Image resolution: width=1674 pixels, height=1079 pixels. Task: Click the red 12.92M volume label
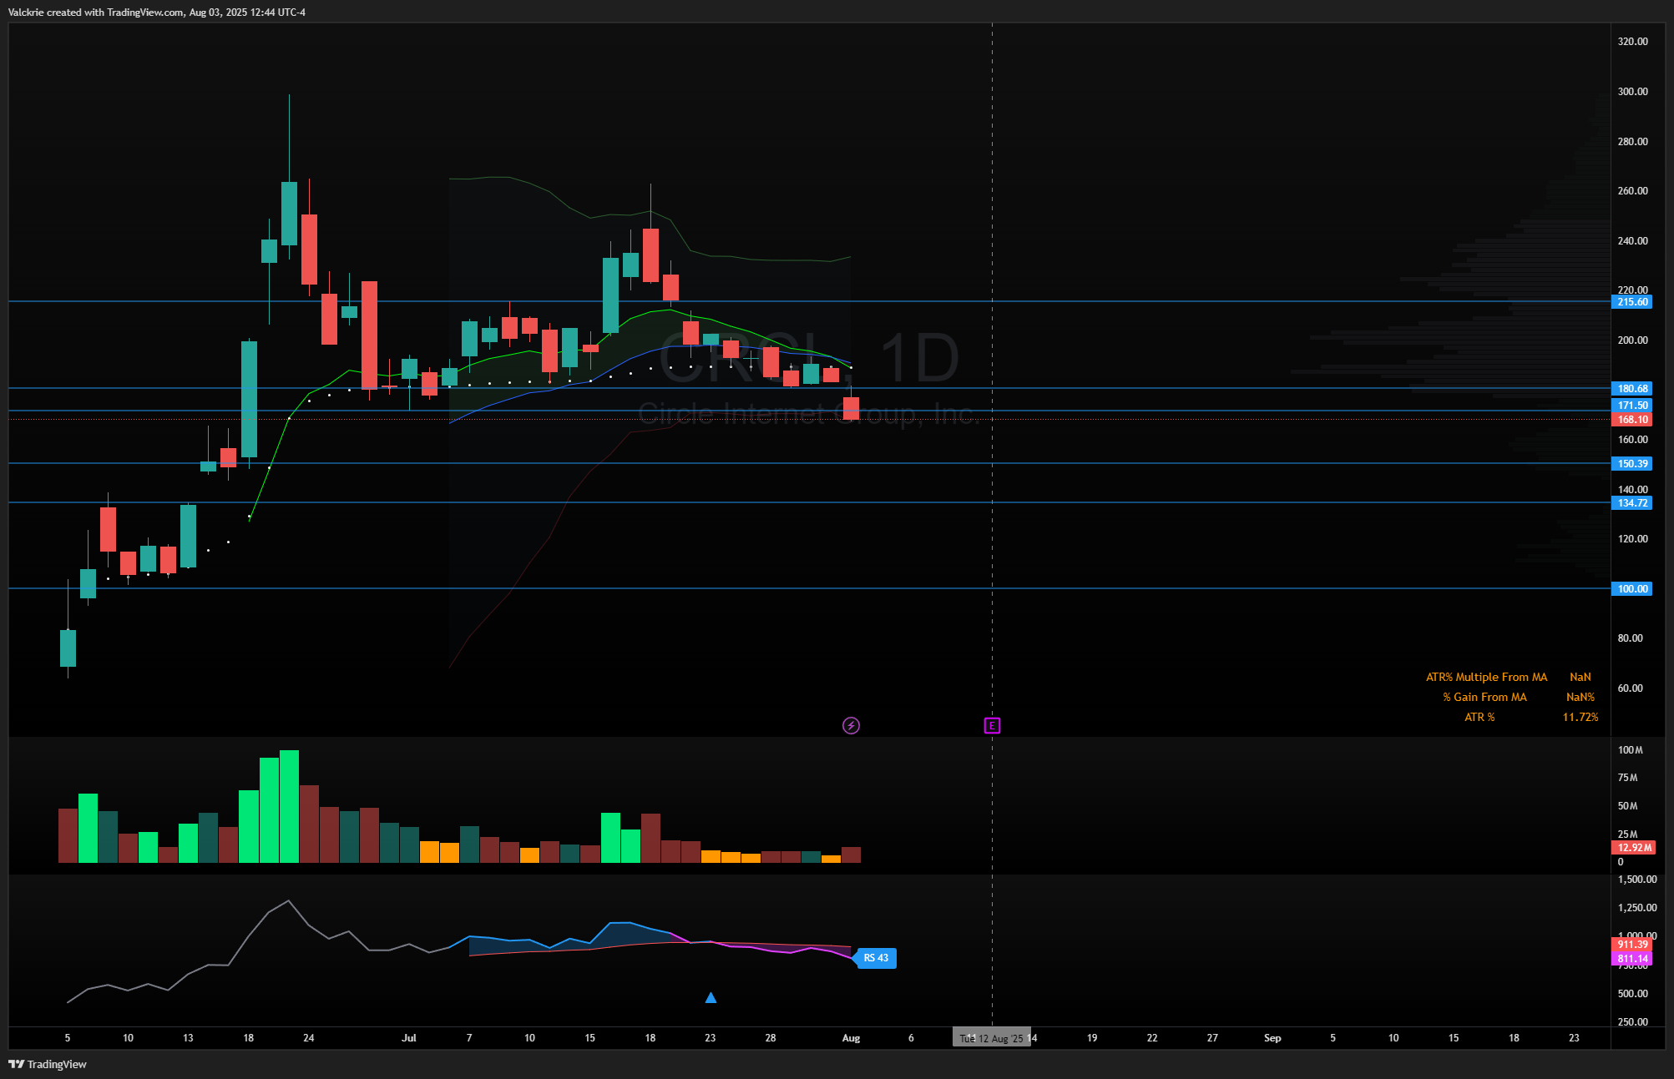click(1633, 848)
